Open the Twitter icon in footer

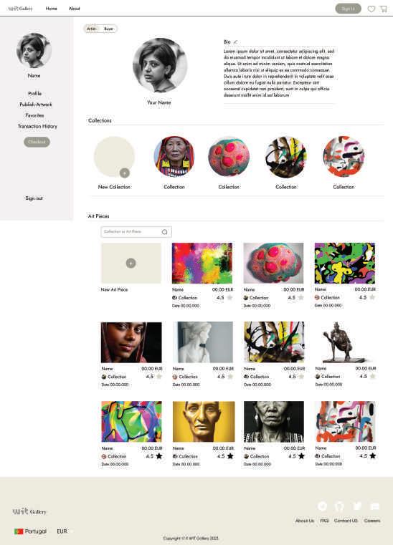tap(357, 506)
